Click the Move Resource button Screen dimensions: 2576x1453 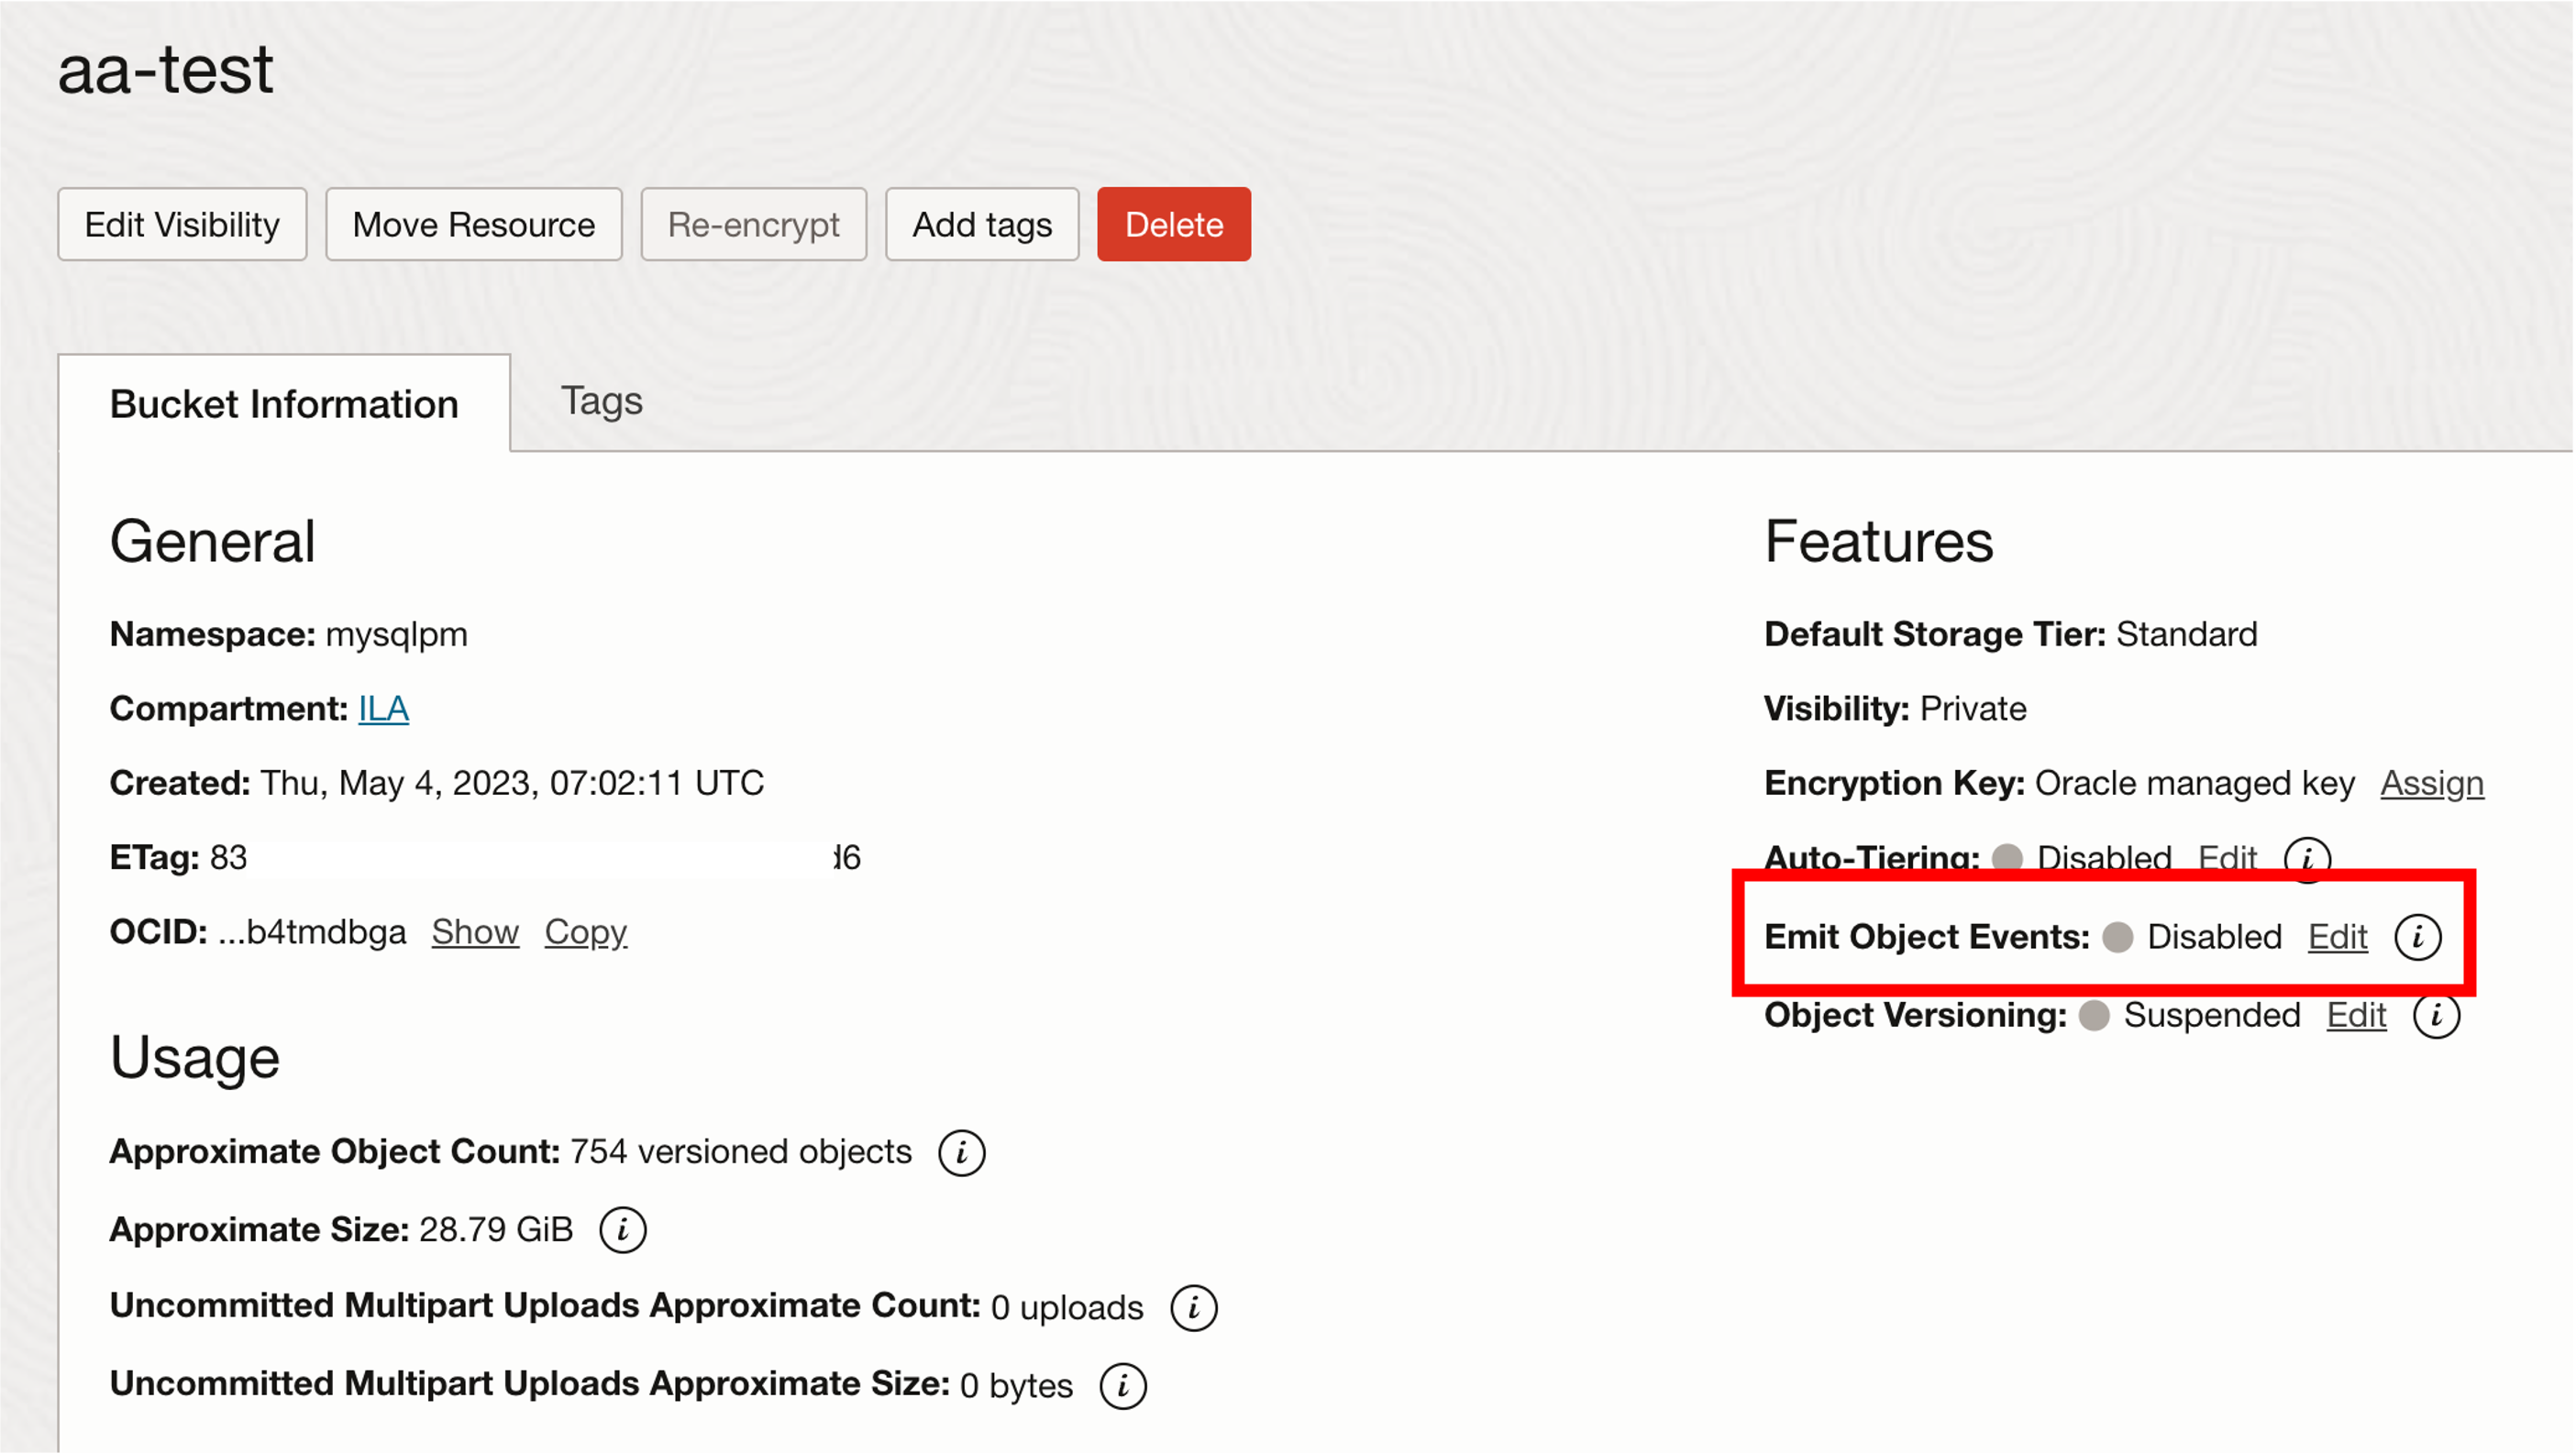[473, 224]
